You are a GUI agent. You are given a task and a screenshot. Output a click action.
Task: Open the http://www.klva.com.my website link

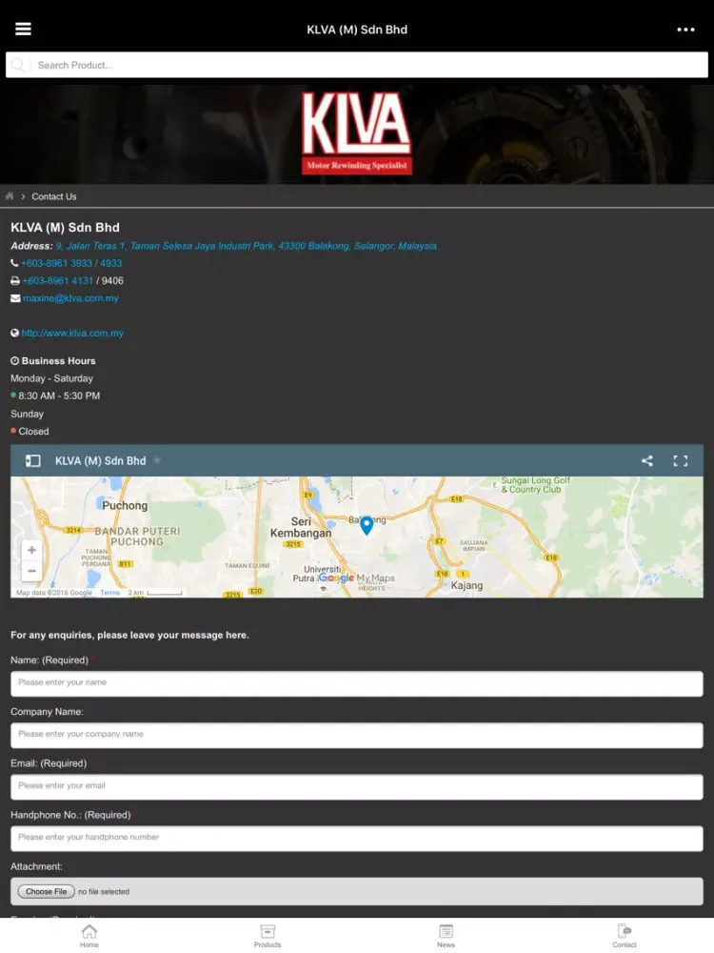pos(72,333)
